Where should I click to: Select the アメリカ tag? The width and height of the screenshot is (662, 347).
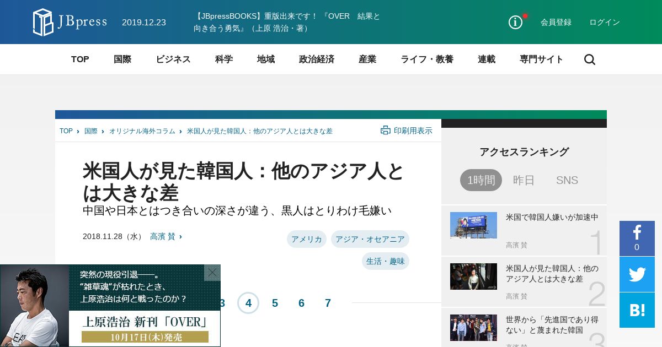click(307, 239)
